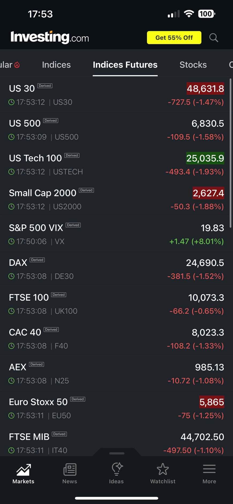Viewport: 233px width, 504px height.
Task: Open the News newspaper icon
Action: tap(70, 469)
